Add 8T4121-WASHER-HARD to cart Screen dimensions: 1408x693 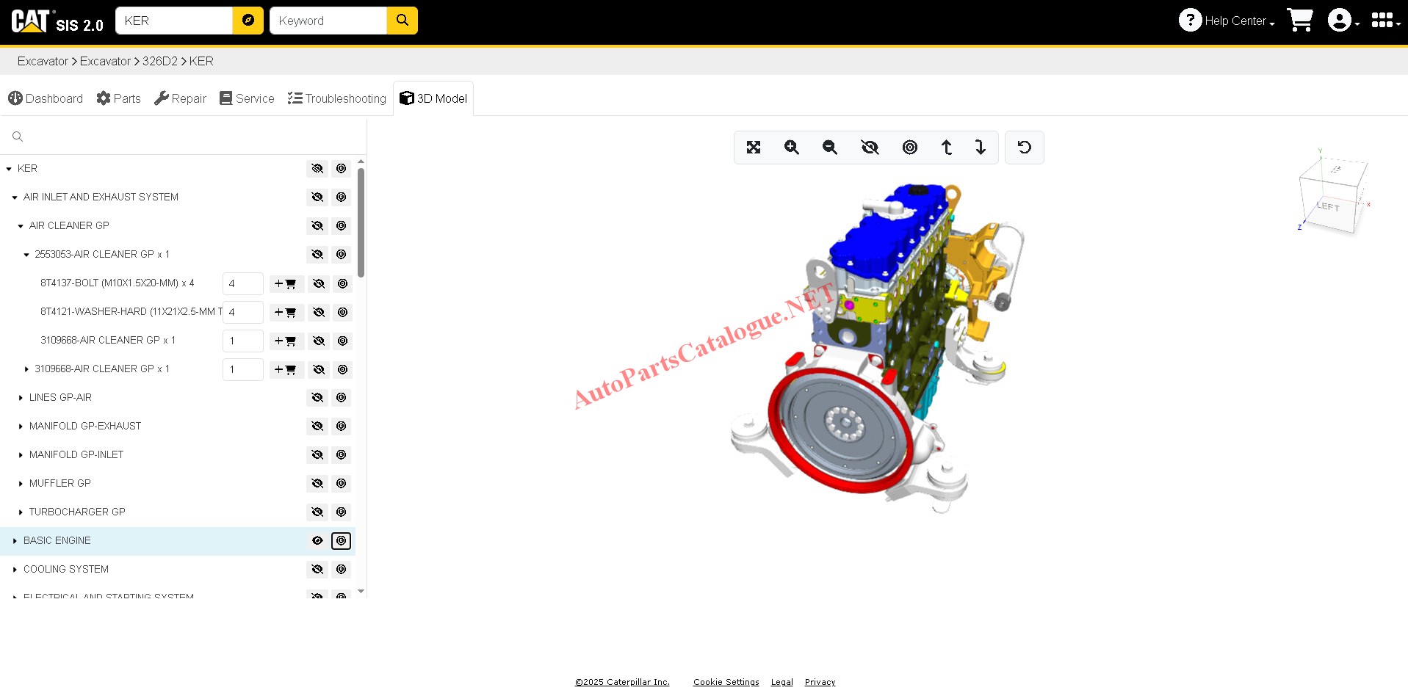tap(286, 312)
